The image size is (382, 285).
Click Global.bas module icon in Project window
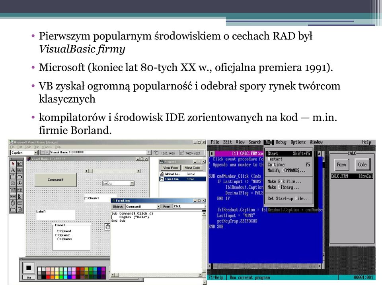(162, 174)
